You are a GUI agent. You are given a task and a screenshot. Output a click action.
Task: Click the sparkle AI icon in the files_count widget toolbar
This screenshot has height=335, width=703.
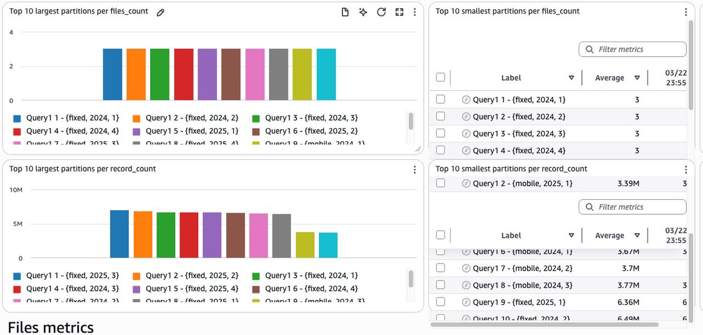tap(363, 12)
